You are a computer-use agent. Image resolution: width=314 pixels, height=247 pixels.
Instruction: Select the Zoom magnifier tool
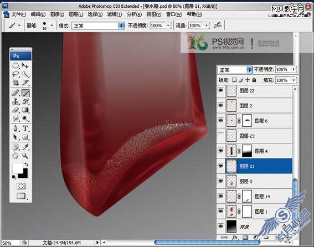point(25,156)
